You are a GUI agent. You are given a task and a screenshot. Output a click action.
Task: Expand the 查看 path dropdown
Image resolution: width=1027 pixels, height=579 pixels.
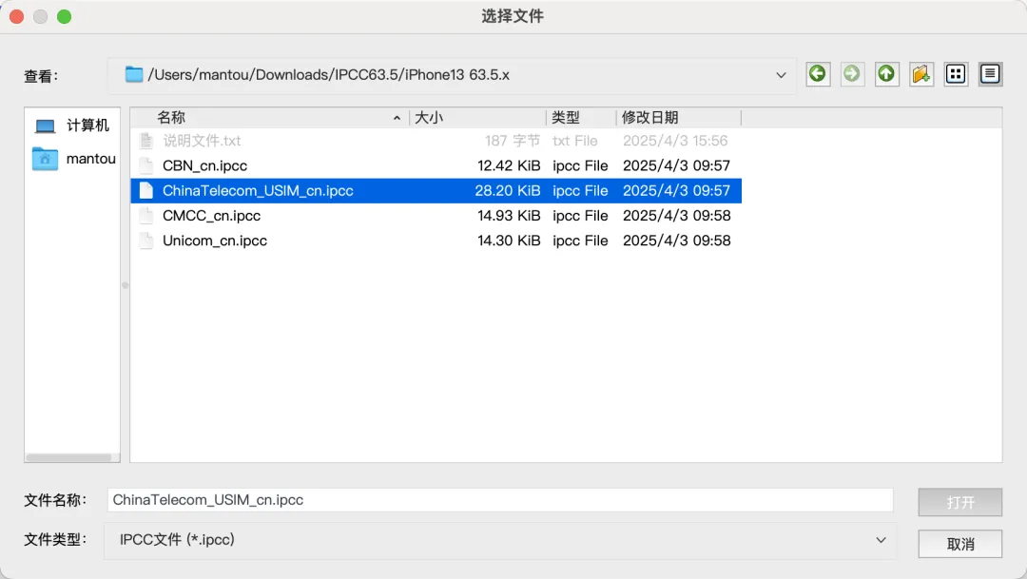tap(781, 75)
